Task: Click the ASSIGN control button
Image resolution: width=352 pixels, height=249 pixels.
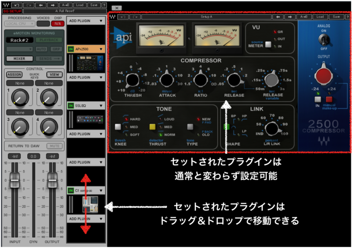Action: tap(14, 74)
